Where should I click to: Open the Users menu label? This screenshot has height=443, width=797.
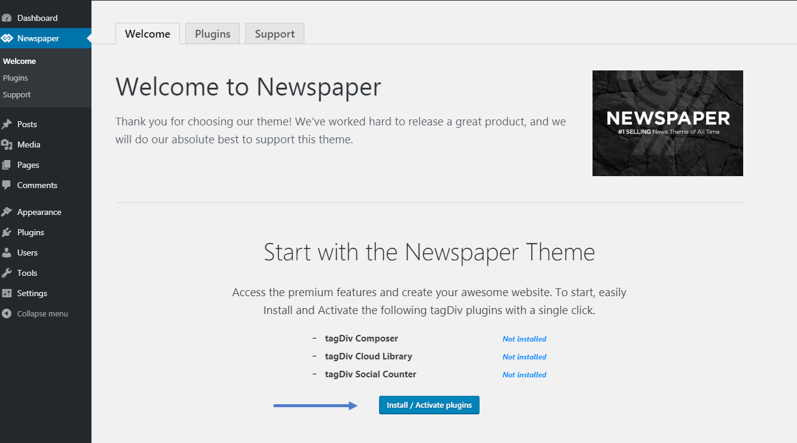coord(28,253)
